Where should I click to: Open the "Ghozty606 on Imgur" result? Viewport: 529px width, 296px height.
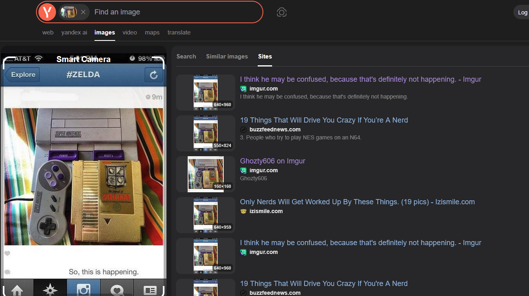coord(273,161)
